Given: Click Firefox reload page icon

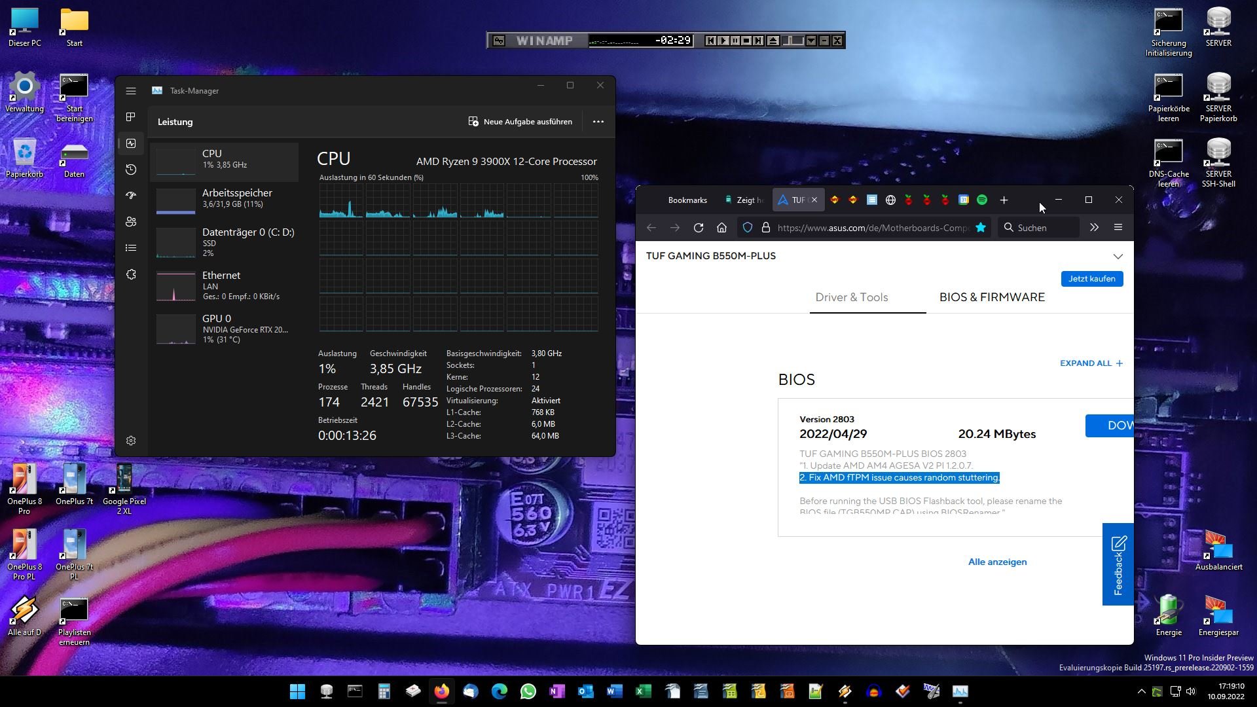Looking at the screenshot, I should [x=699, y=228].
